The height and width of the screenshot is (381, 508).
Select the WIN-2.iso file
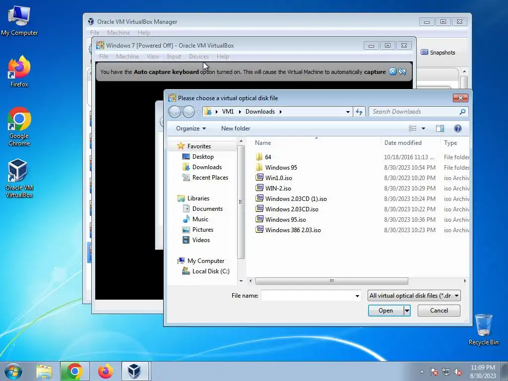[x=278, y=188]
